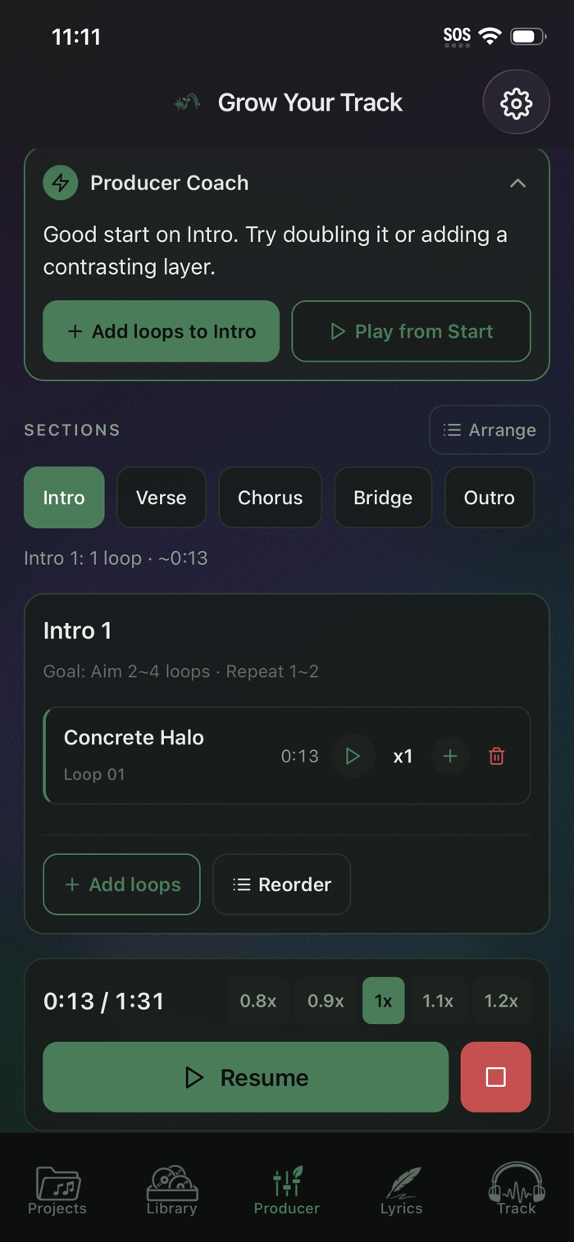
Task: Select the 0.9x speed option
Action: 326,1001
